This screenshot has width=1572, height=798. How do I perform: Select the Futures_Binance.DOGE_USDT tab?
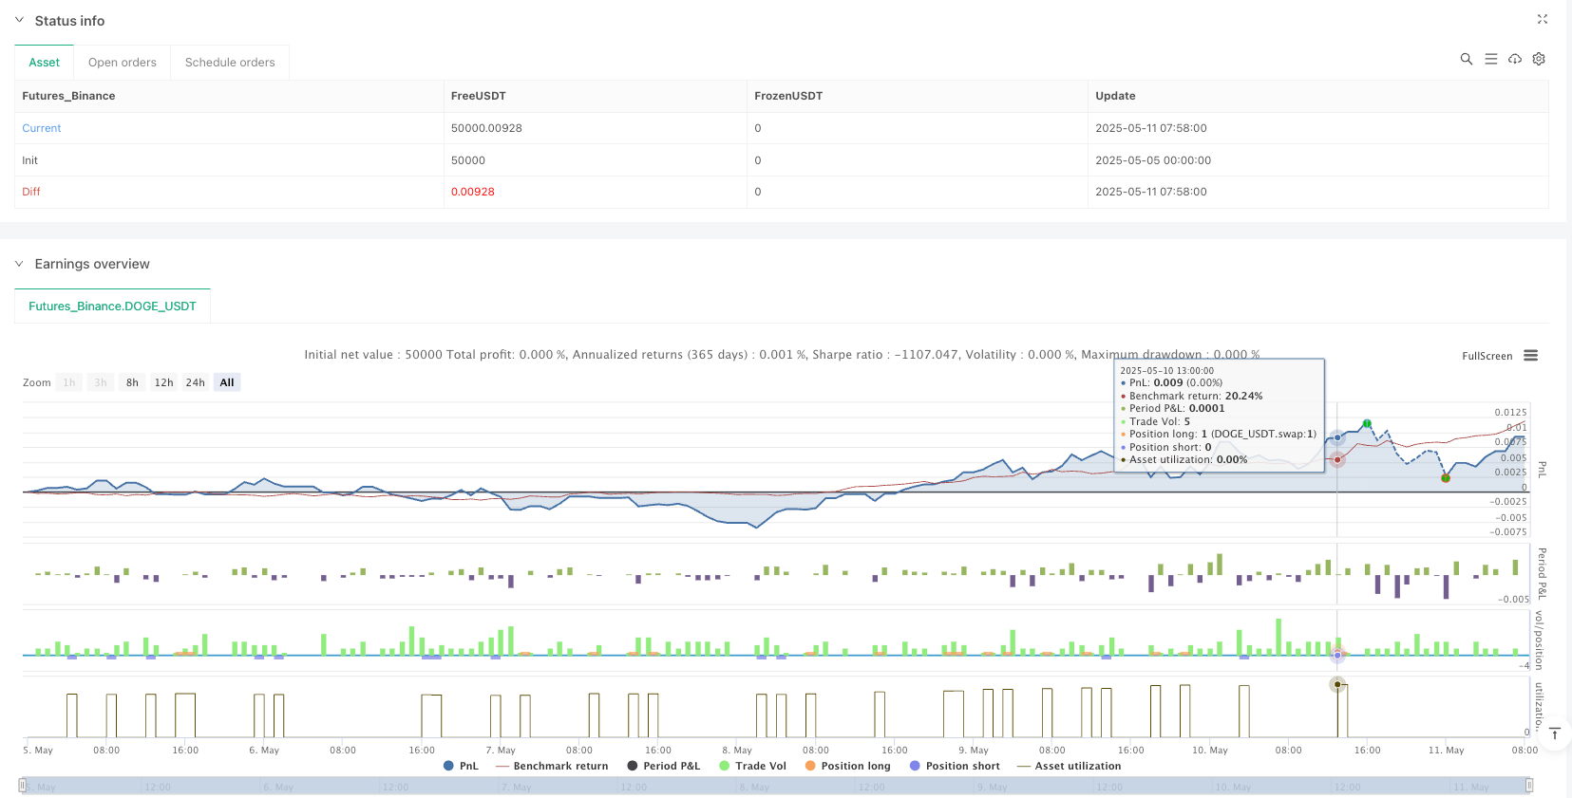coord(112,306)
